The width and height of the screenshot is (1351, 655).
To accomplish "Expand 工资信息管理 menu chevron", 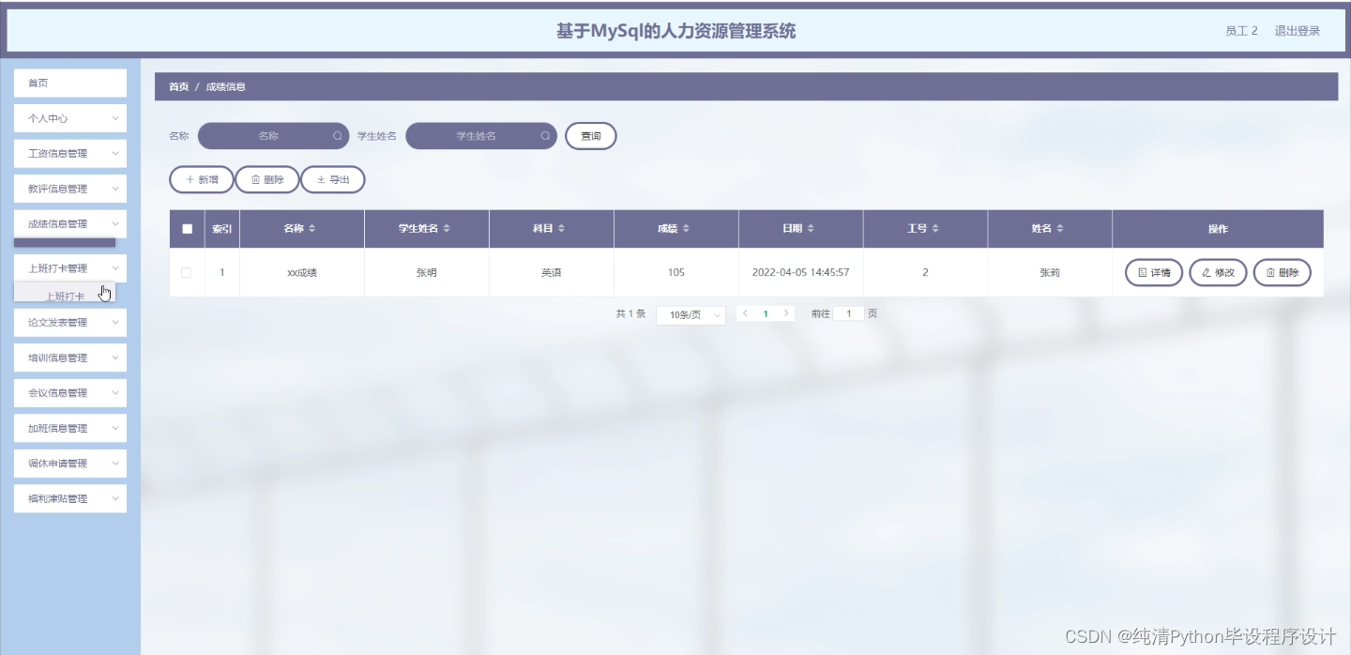I will [x=115, y=153].
